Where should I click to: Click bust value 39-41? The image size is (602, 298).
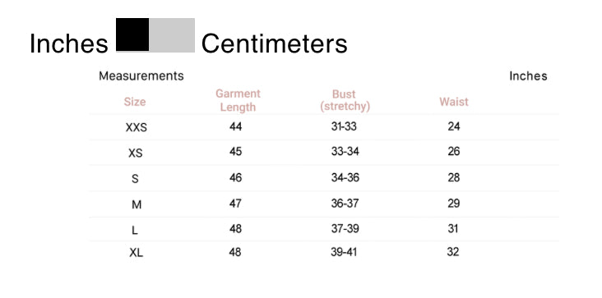[344, 252]
